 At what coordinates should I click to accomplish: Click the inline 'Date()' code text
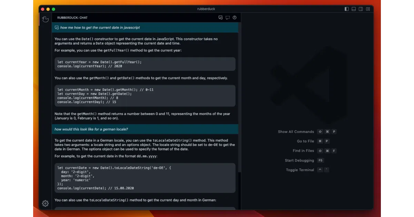point(87,39)
